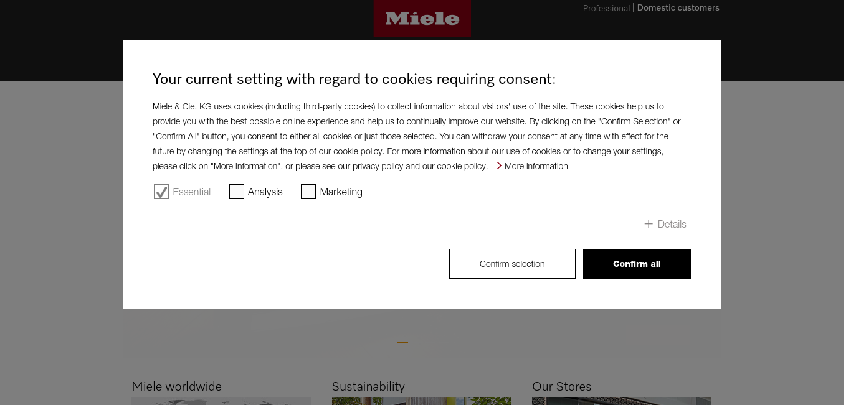Expand the cookie Details section
This screenshot has height=405, width=851.
coord(665,224)
